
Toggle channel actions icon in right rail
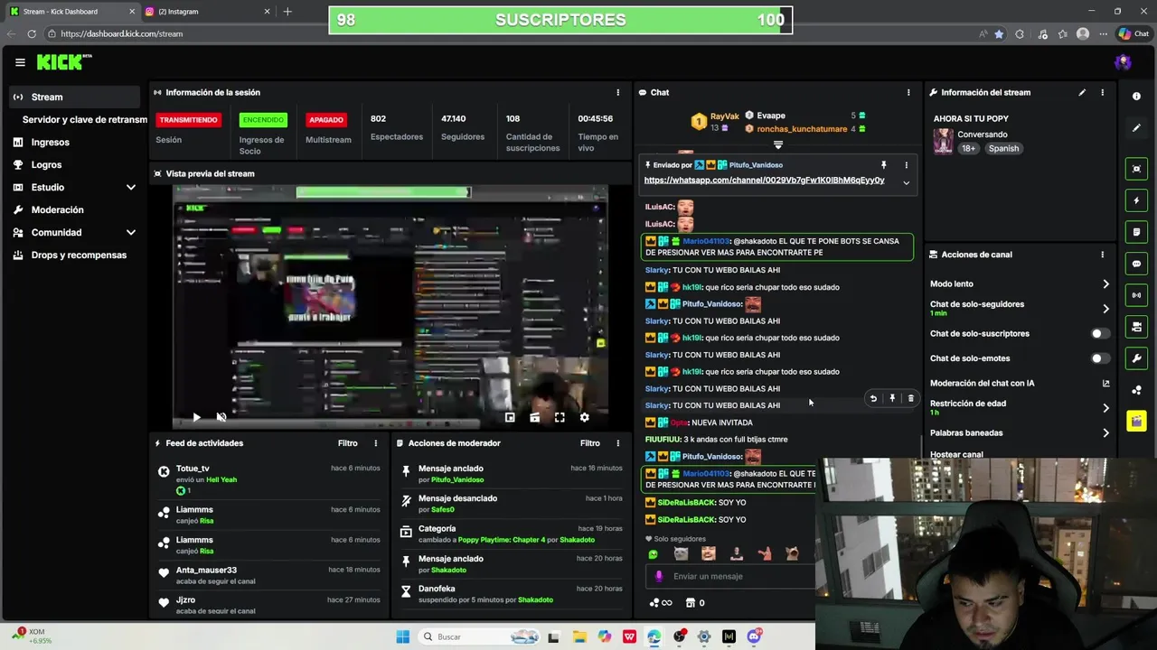pos(1136,327)
